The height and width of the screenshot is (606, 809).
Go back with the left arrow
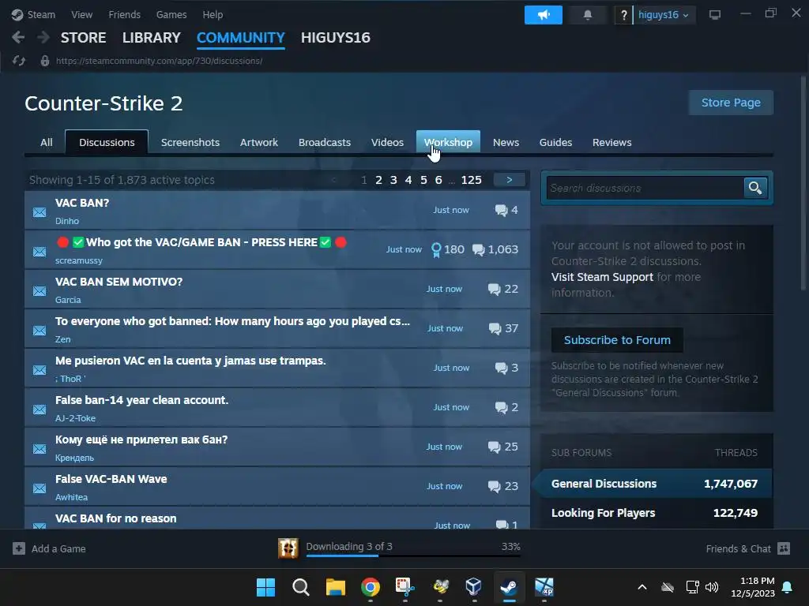[x=18, y=37]
